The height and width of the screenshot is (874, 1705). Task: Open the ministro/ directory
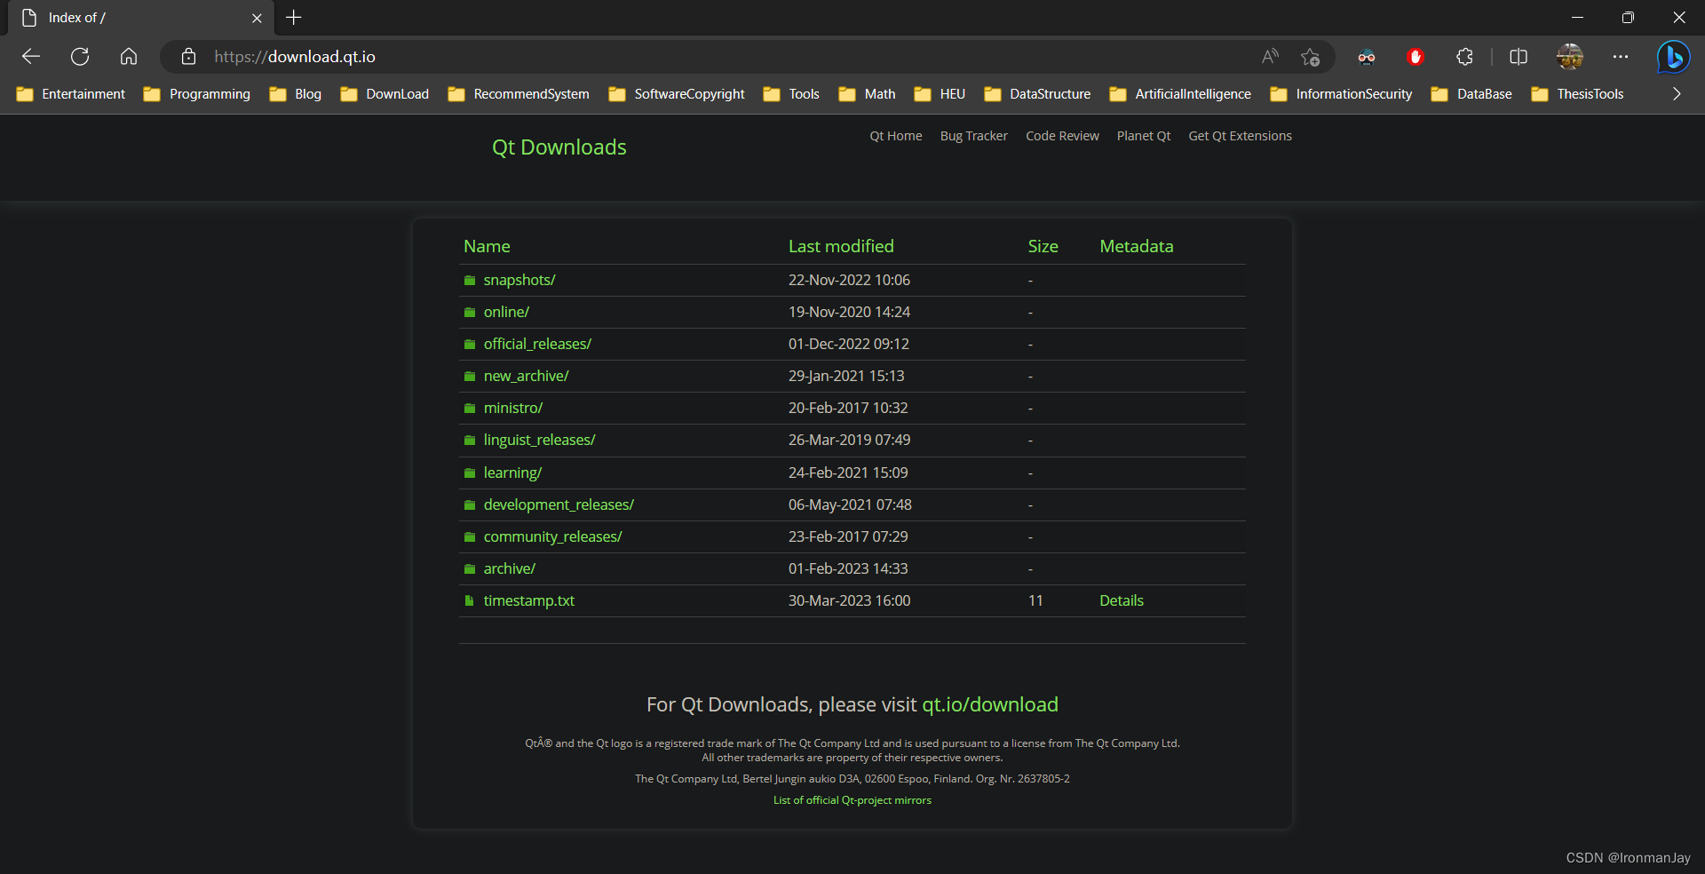(513, 408)
